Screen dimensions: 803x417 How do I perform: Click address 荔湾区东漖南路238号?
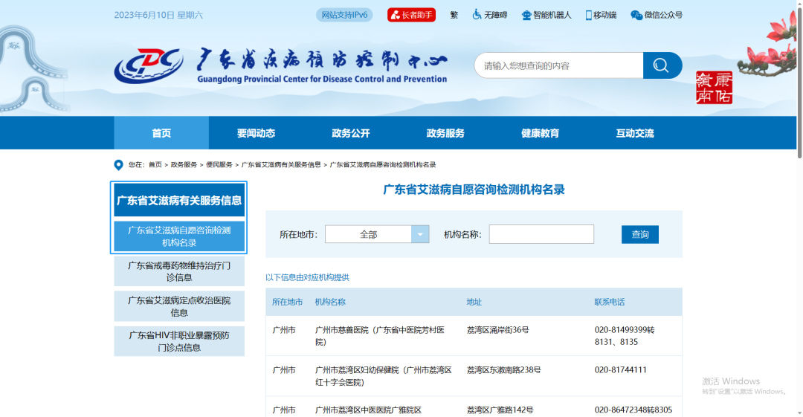(504, 370)
